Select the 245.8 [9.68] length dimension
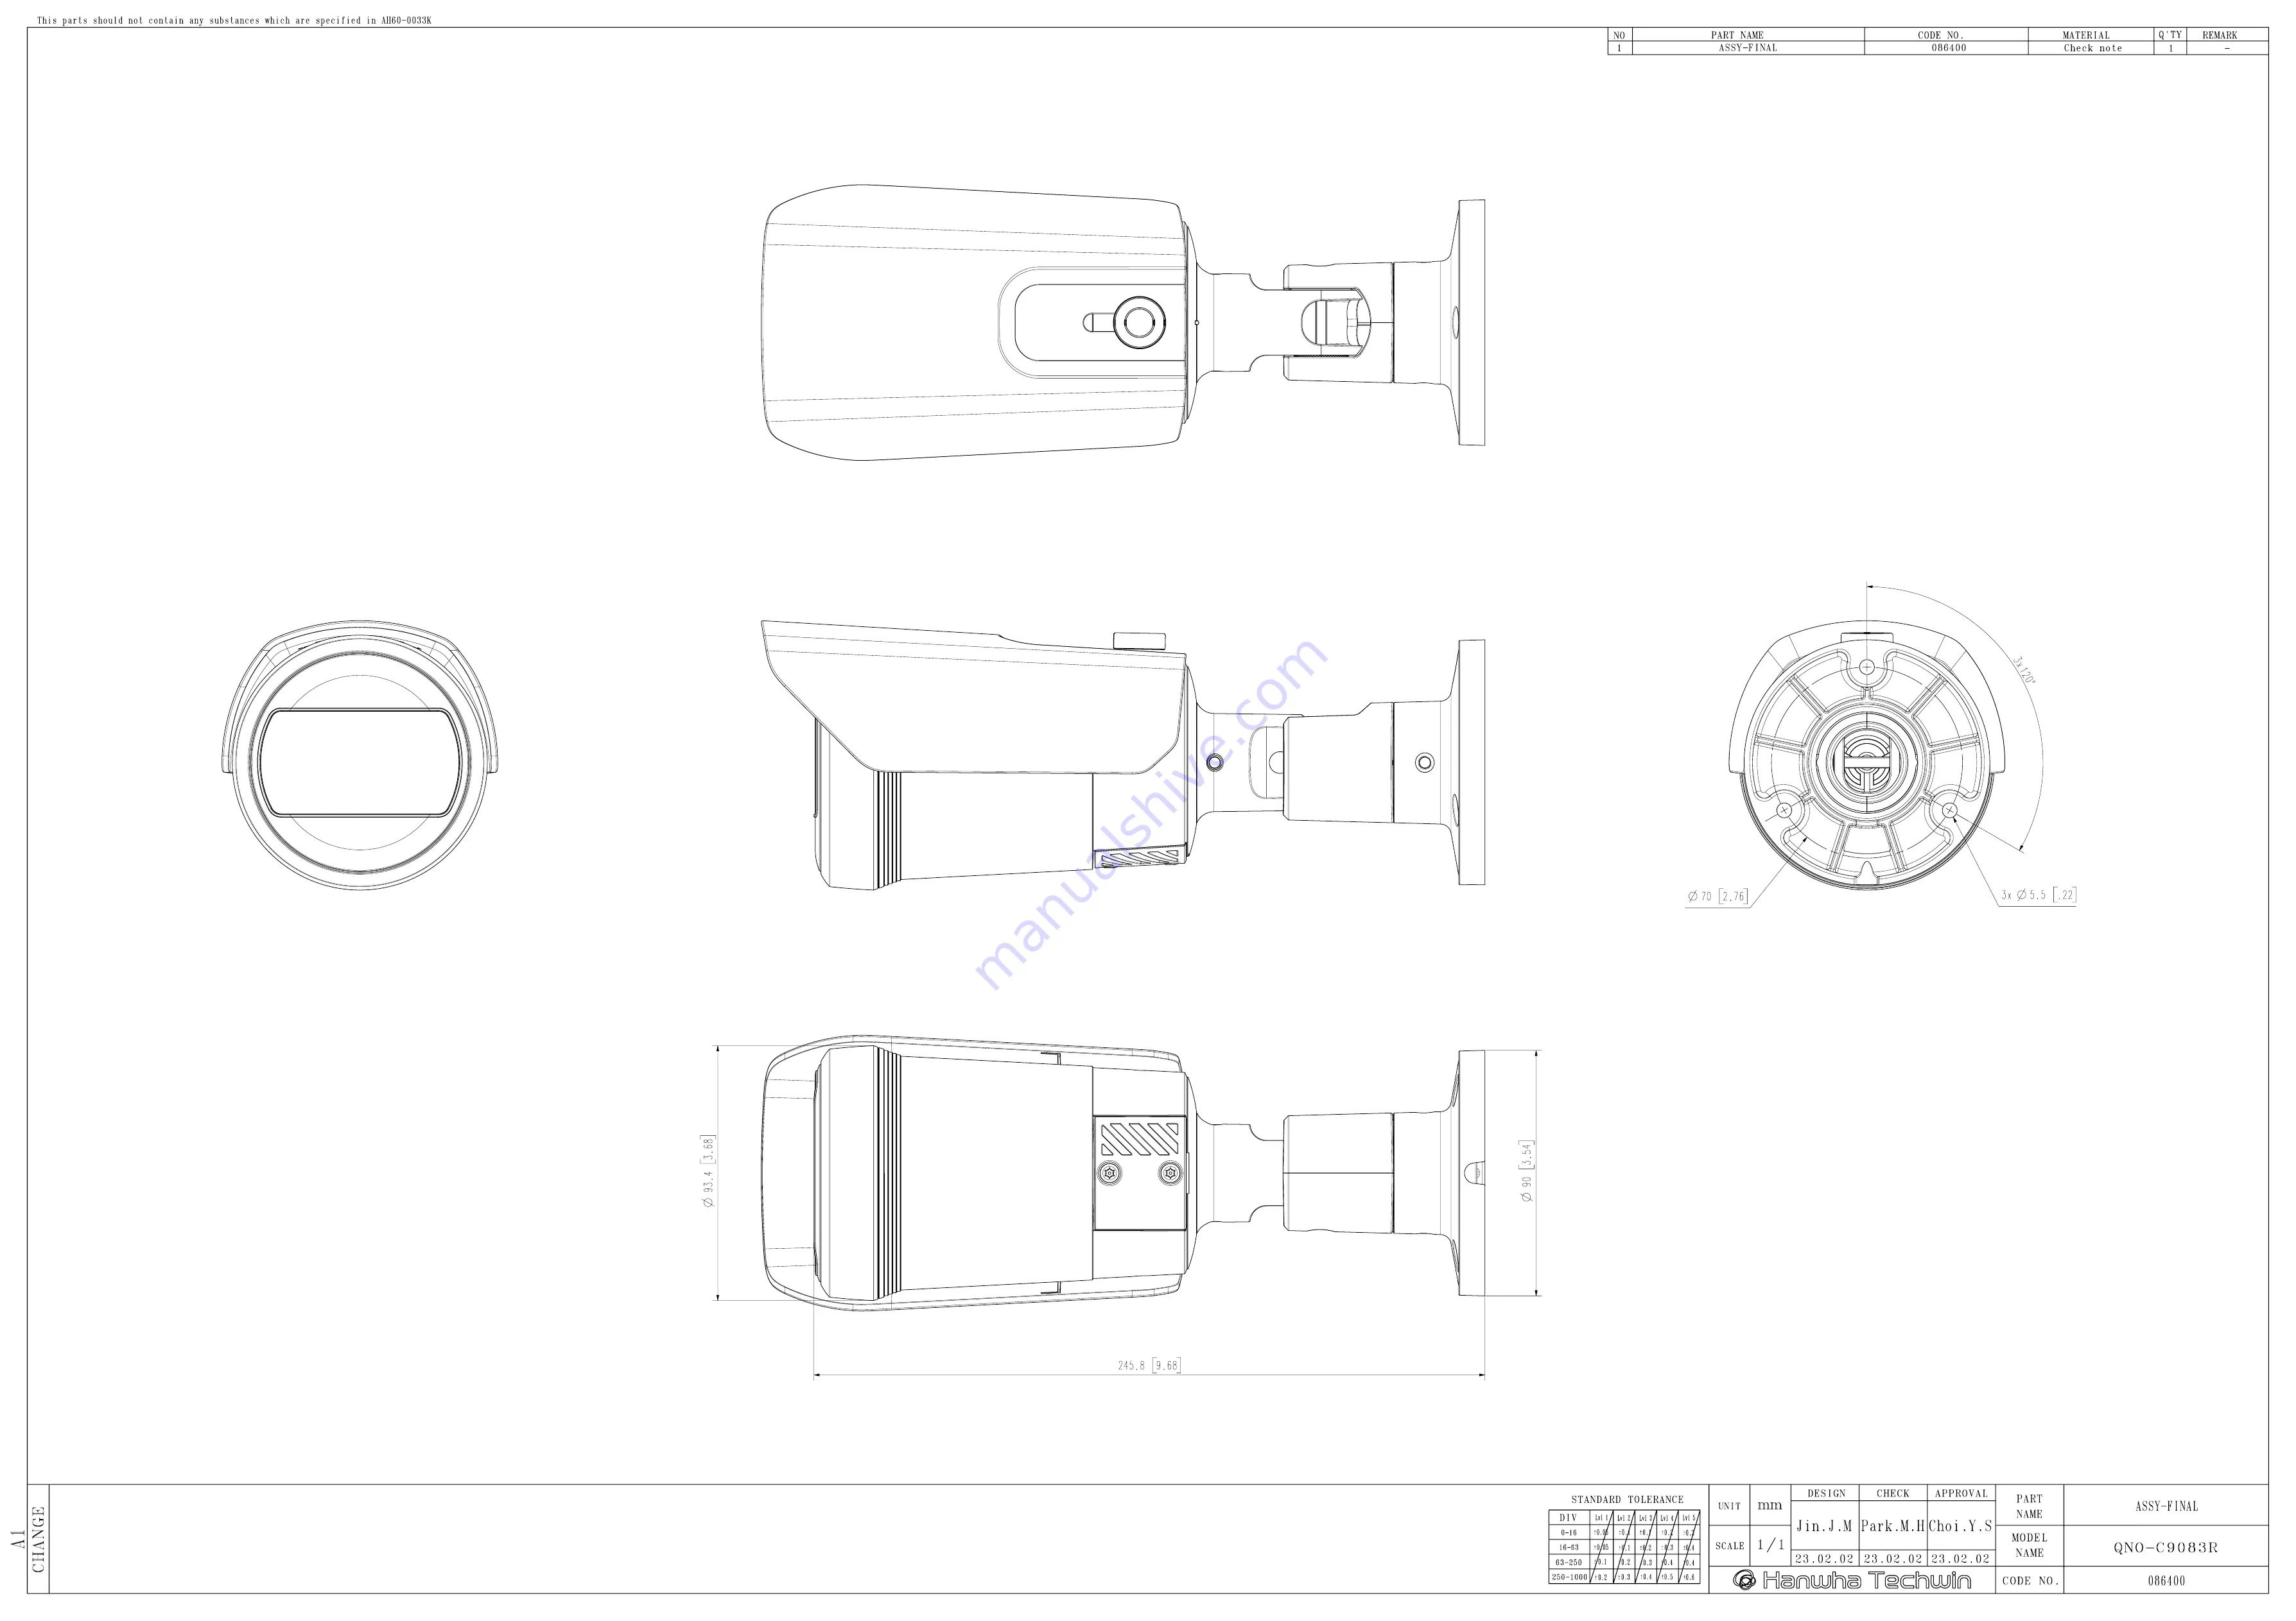 [1149, 1365]
